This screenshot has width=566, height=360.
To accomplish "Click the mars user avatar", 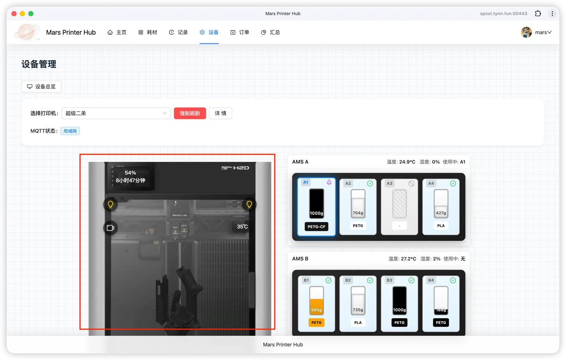I will (526, 32).
